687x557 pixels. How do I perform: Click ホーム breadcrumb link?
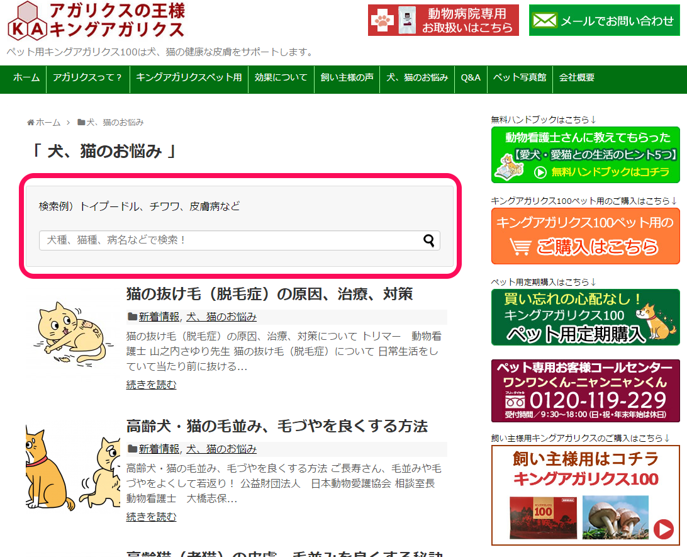point(48,122)
